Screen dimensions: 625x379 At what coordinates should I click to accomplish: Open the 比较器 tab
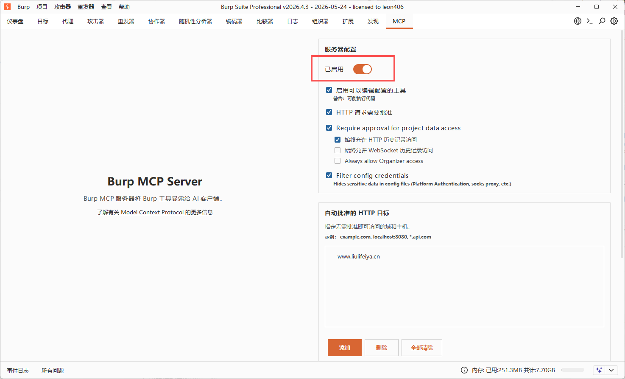[x=265, y=21]
